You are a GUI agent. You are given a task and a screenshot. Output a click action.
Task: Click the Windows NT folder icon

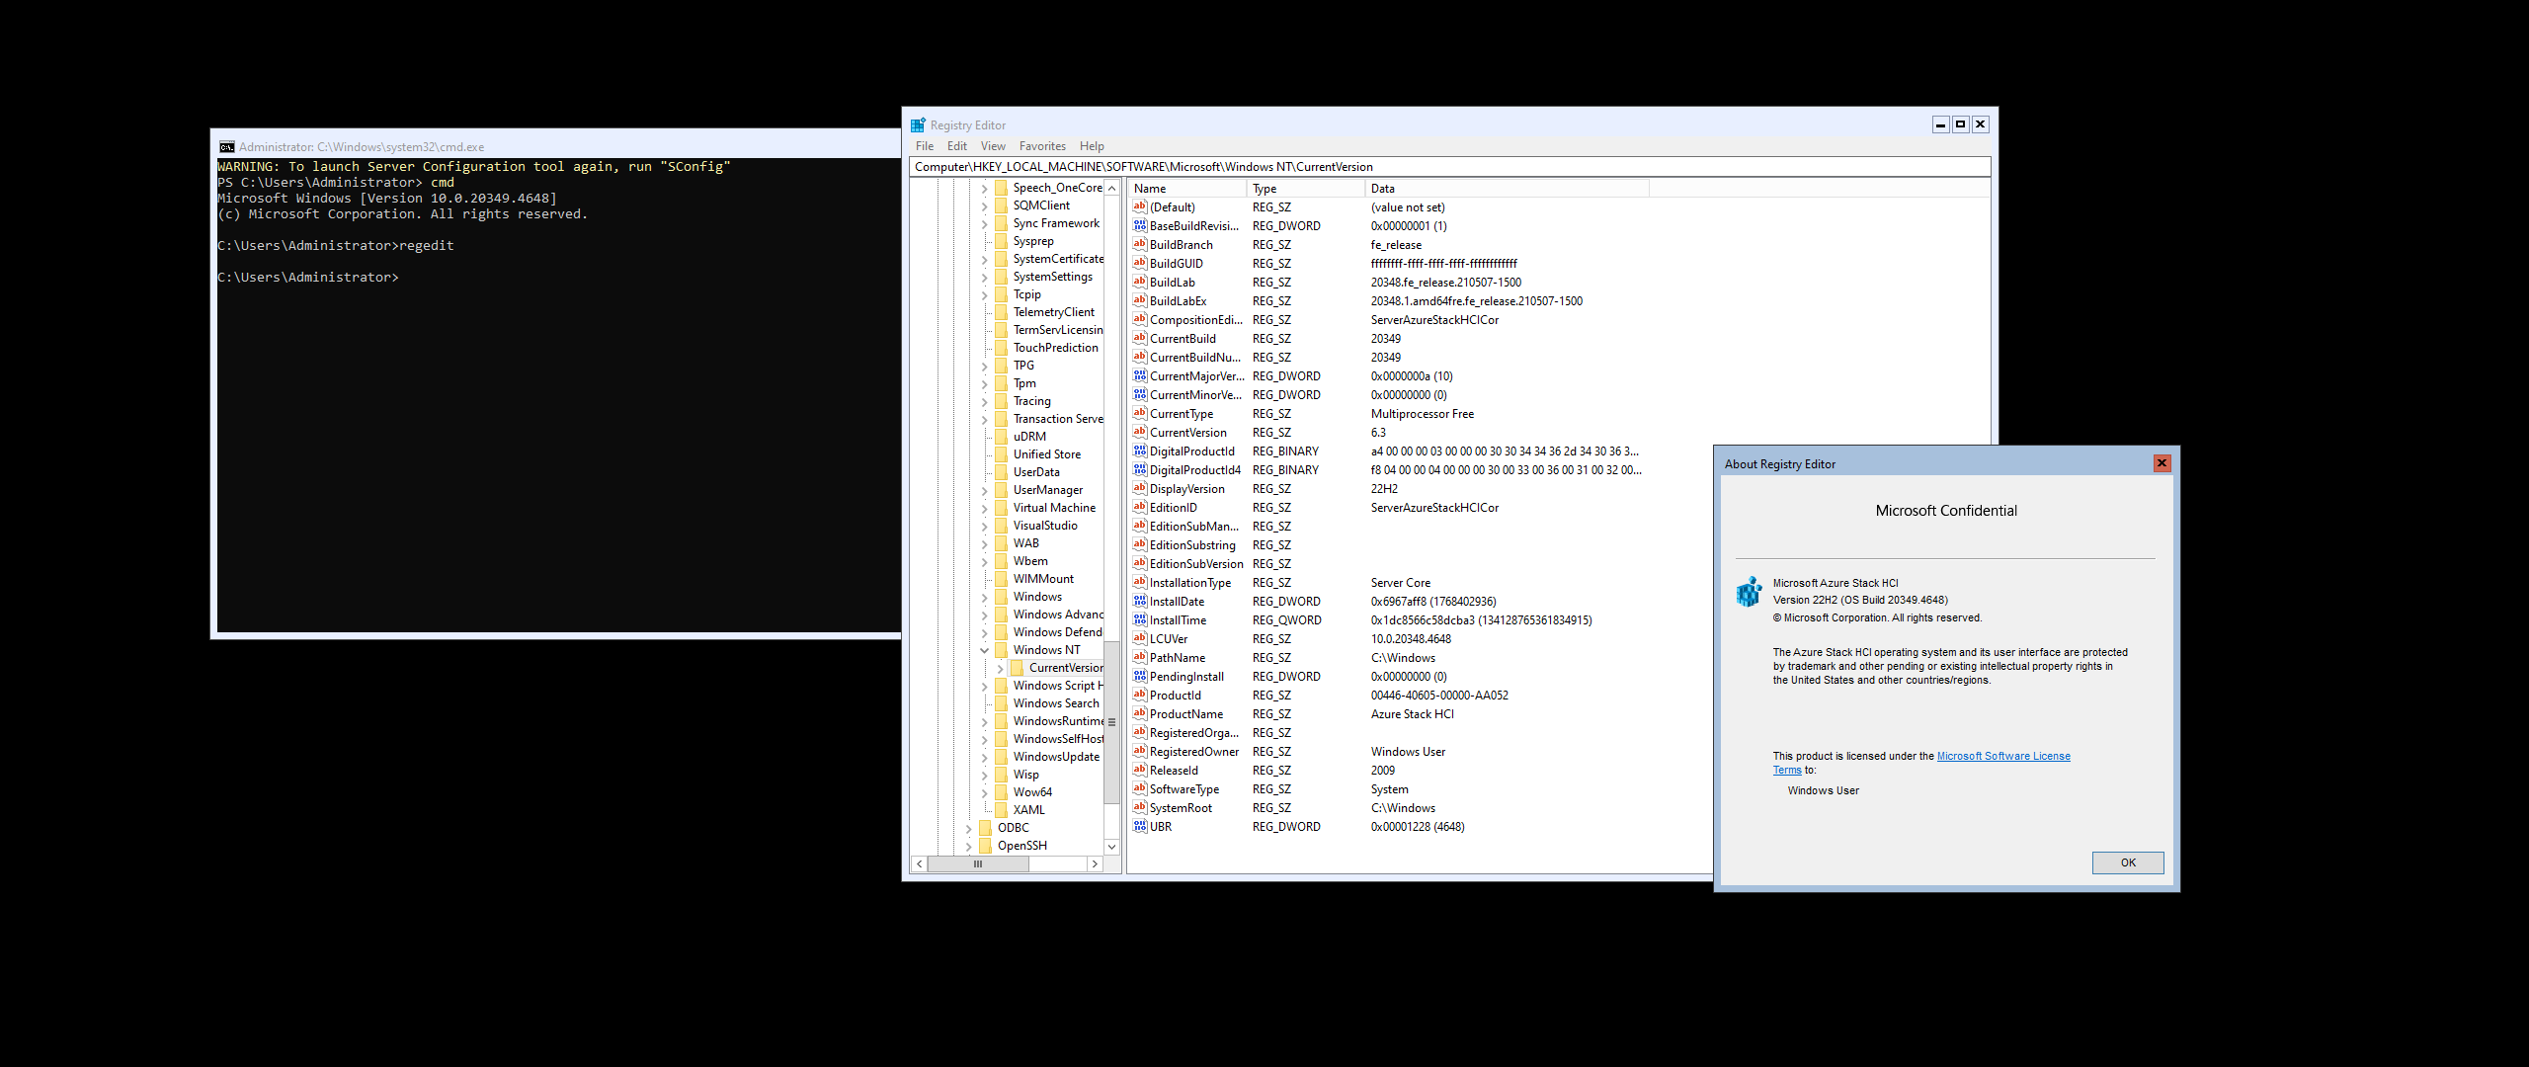tap(1001, 650)
